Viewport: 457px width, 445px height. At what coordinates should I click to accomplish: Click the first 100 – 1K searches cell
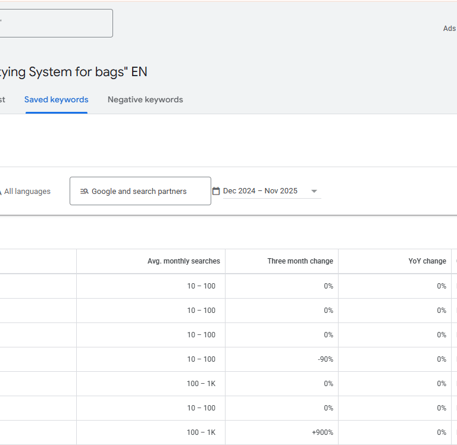point(201,384)
